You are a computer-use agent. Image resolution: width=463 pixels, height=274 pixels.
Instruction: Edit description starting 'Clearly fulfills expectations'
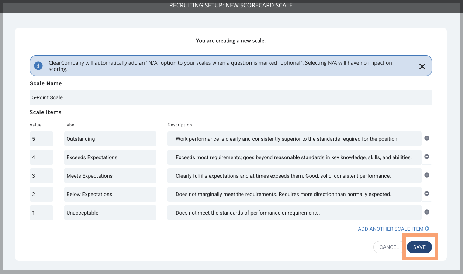click(x=294, y=176)
